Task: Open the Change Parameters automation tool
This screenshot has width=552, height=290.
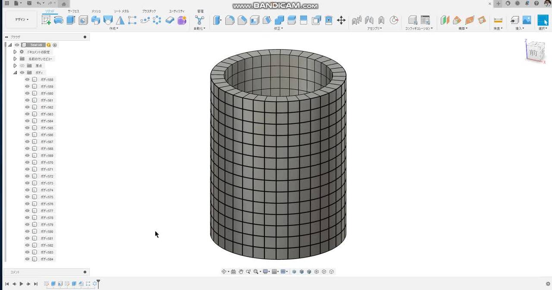Action: 199,20
